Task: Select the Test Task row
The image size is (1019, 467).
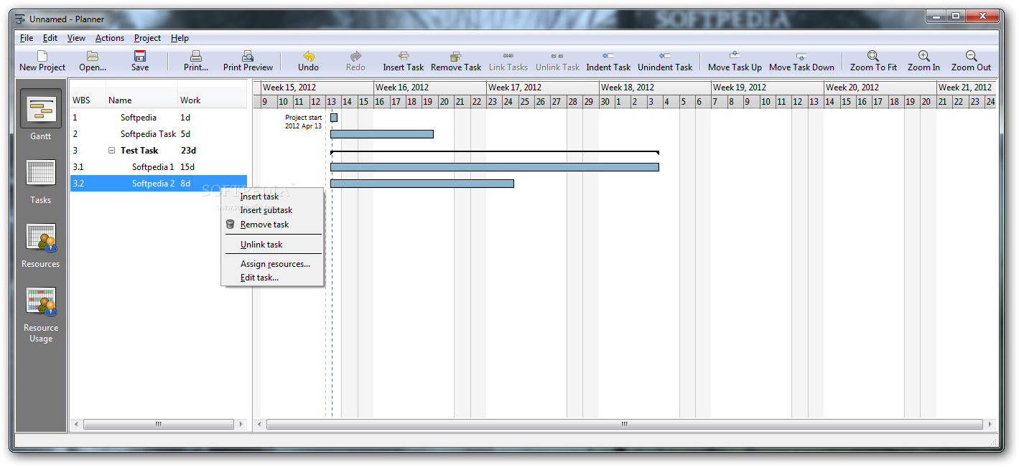Action: click(x=158, y=151)
